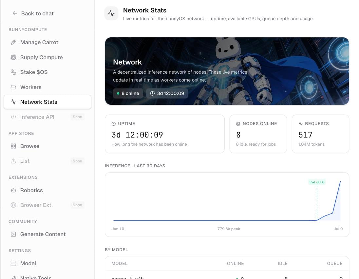Click the green online dot in the banner
Screen dimensions: 359x279
pos(118,93)
